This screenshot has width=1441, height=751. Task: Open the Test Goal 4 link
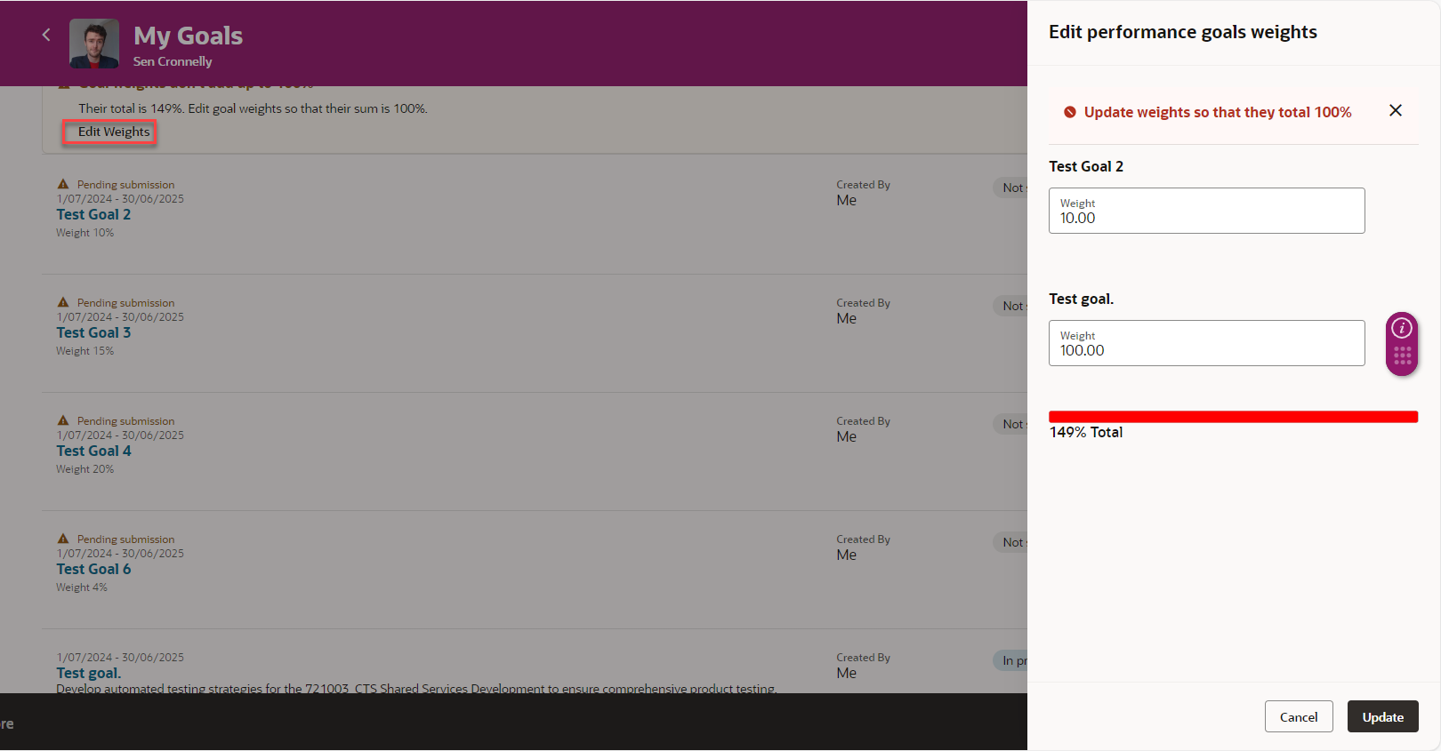tap(93, 451)
